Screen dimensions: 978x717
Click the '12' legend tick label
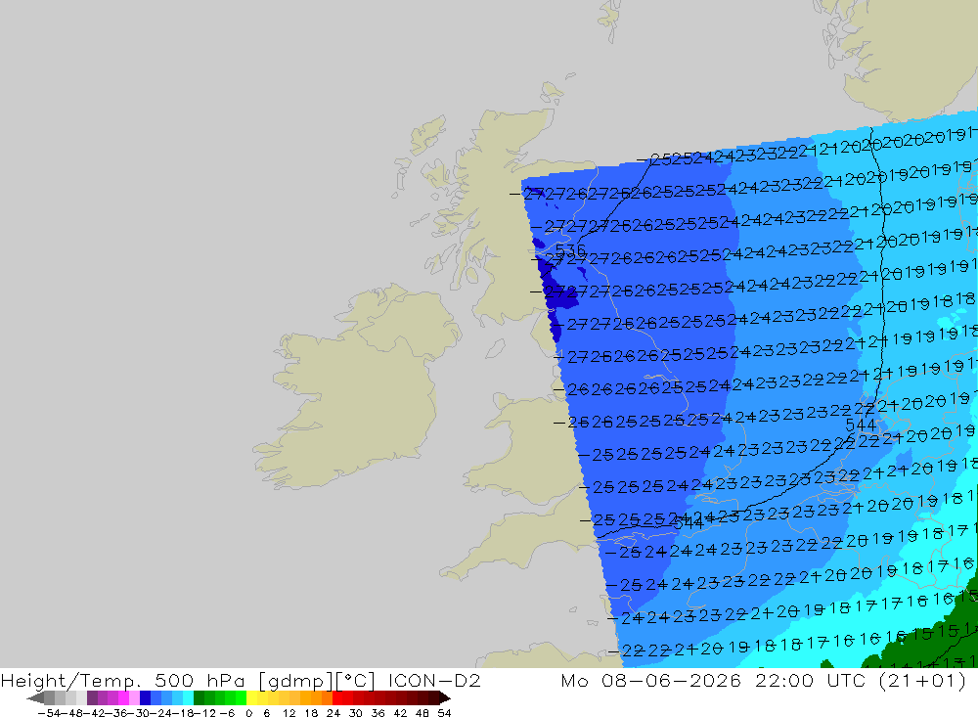pos(289,713)
